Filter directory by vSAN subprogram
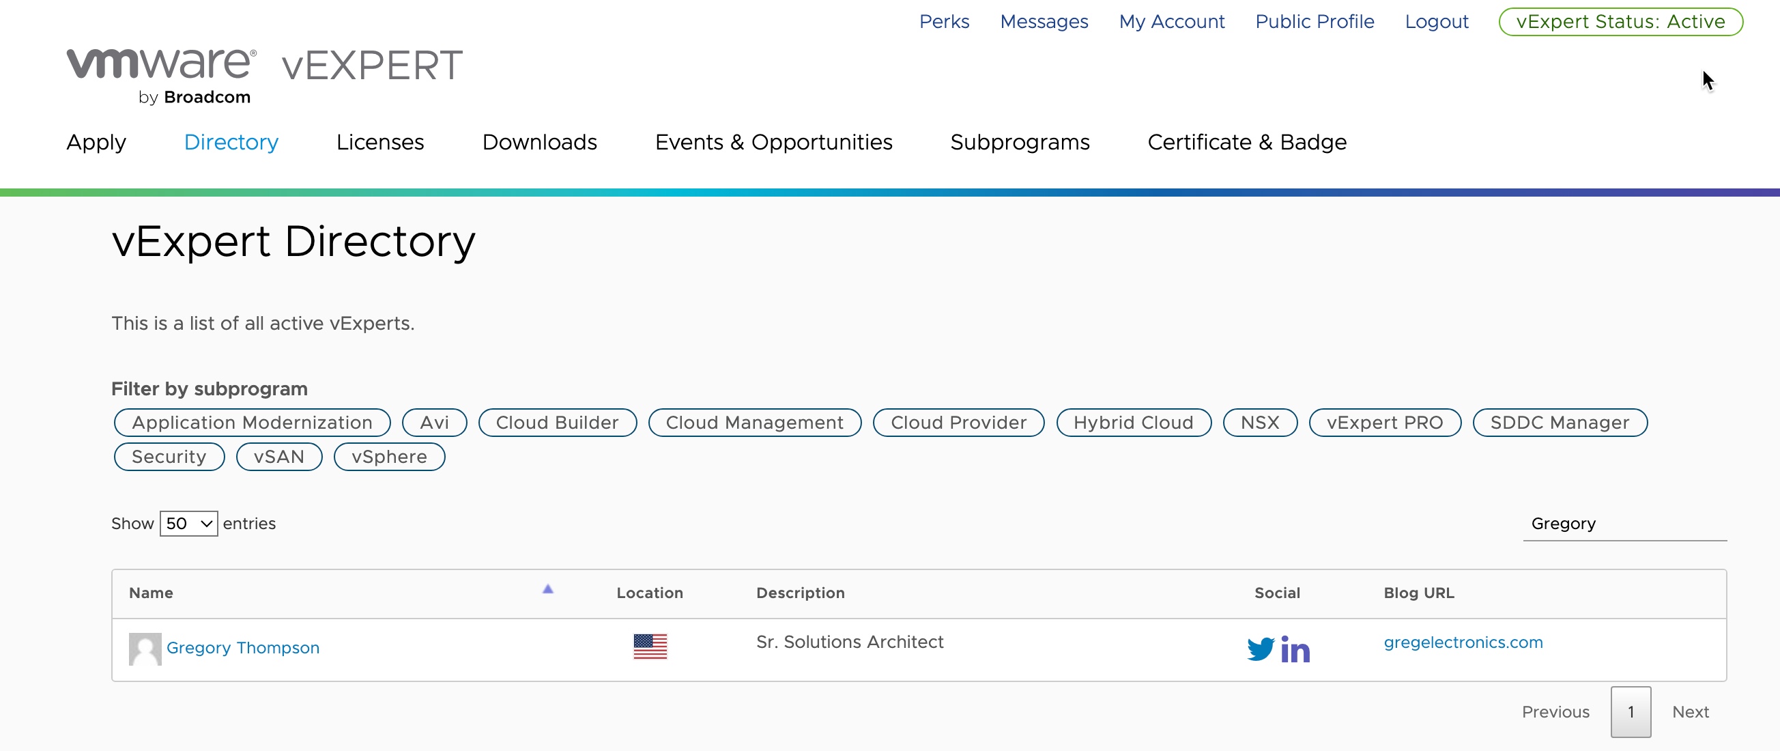 (279, 457)
